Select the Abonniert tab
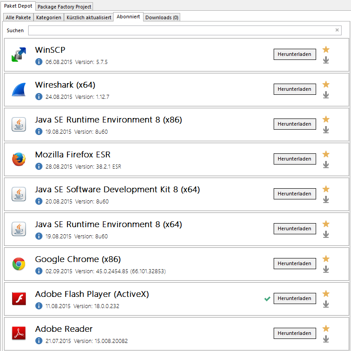Image resolution: width=351 pixels, height=351 pixels. [x=128, y=17]
